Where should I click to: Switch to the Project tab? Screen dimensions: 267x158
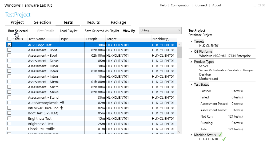17,22
